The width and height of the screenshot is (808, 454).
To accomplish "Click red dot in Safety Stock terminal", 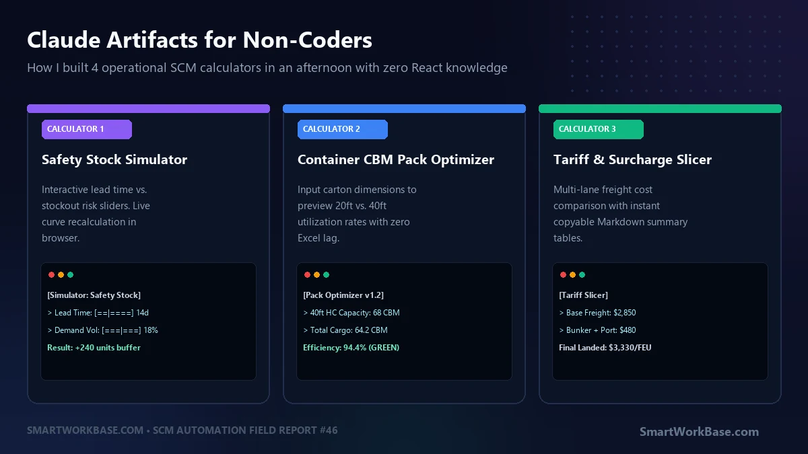I will pyautogui.click(x=51, y=275).
